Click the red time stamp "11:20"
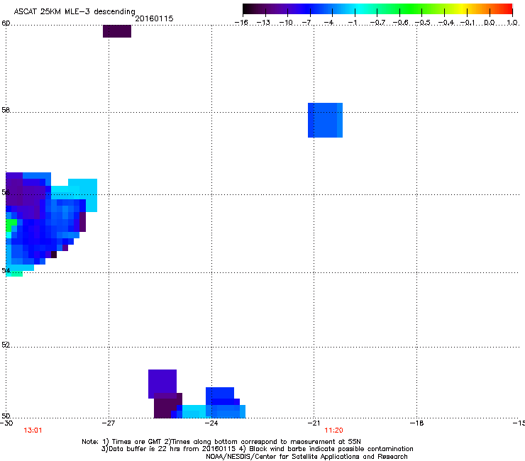Screen dimensions: 525x461 click(333, 431)
